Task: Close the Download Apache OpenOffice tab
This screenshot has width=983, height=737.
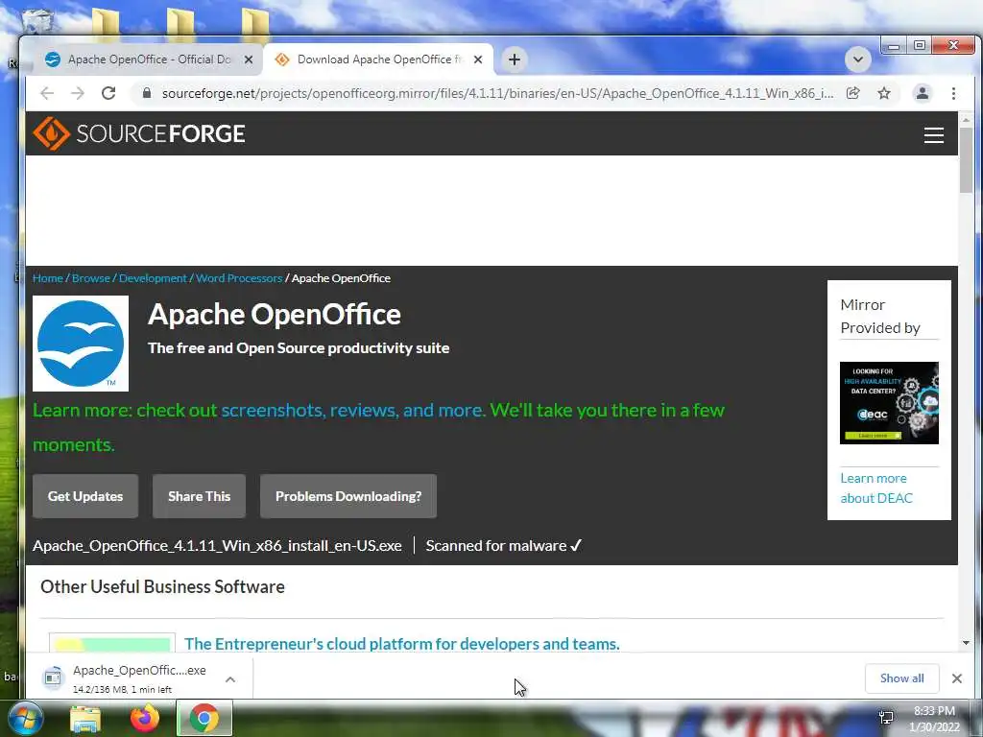Action: pos(478,59)
